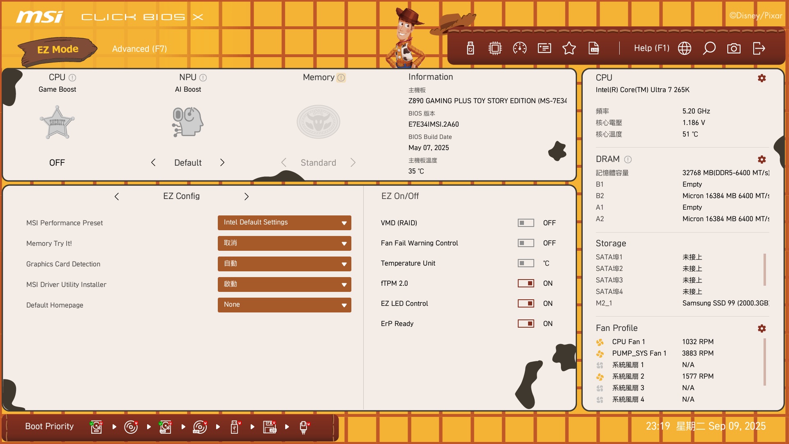789x444 pixels.
Task: Open Favorites with the star icon
Action: (x=569, y=49)
